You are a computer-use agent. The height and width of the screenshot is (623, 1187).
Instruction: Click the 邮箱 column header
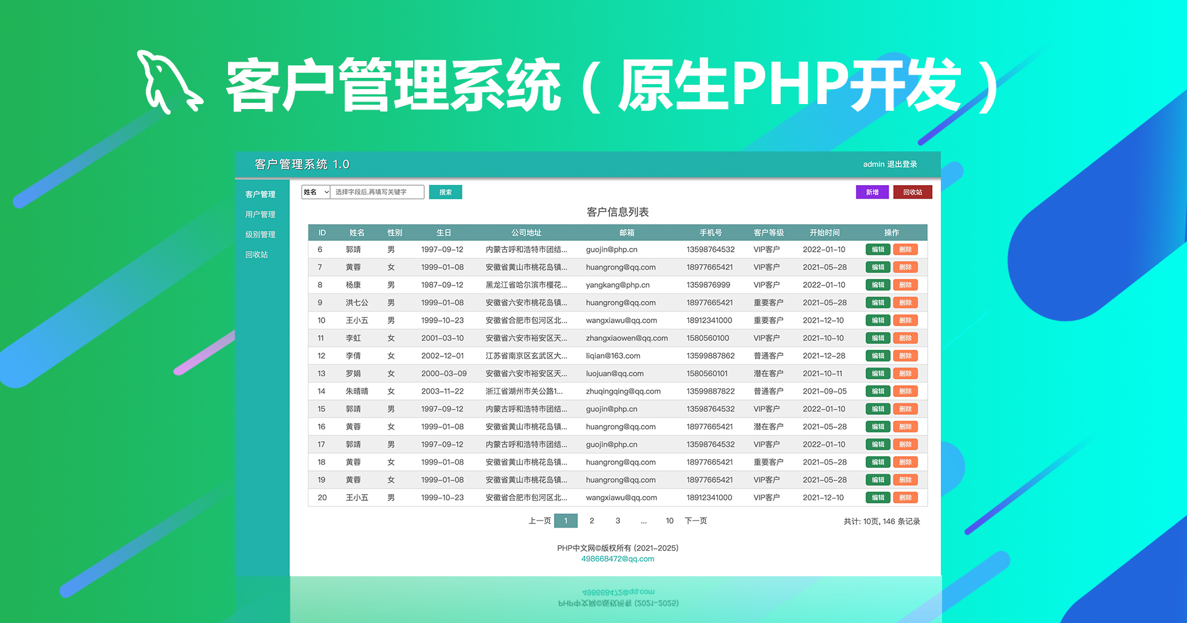627,232
